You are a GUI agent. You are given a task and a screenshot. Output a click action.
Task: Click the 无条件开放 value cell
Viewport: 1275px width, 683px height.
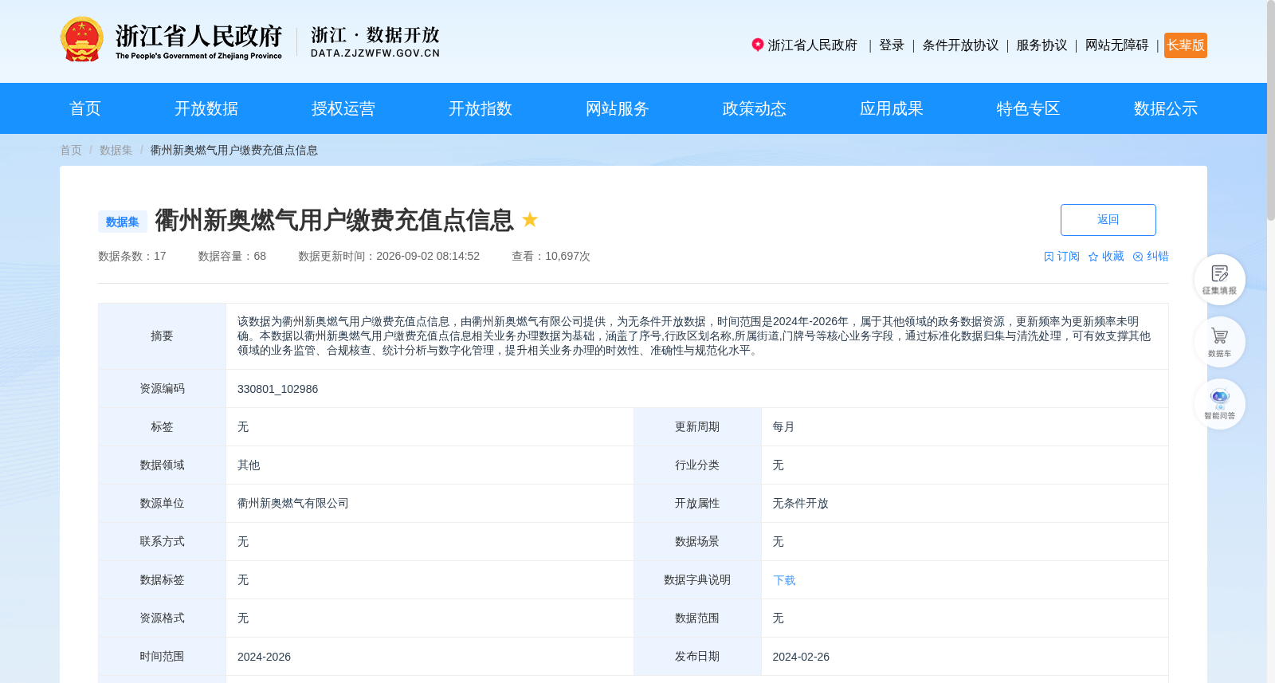[800, 504]
